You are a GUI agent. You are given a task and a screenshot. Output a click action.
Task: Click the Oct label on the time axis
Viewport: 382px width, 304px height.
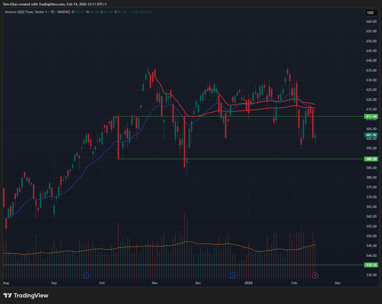102,283
